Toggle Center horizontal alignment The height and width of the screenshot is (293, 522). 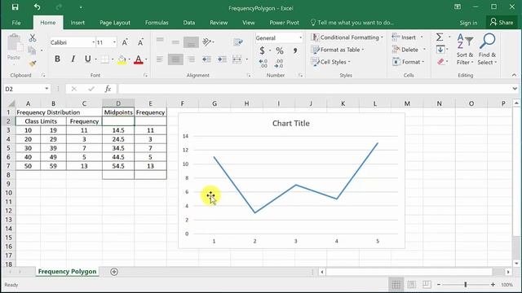[175, 59]
